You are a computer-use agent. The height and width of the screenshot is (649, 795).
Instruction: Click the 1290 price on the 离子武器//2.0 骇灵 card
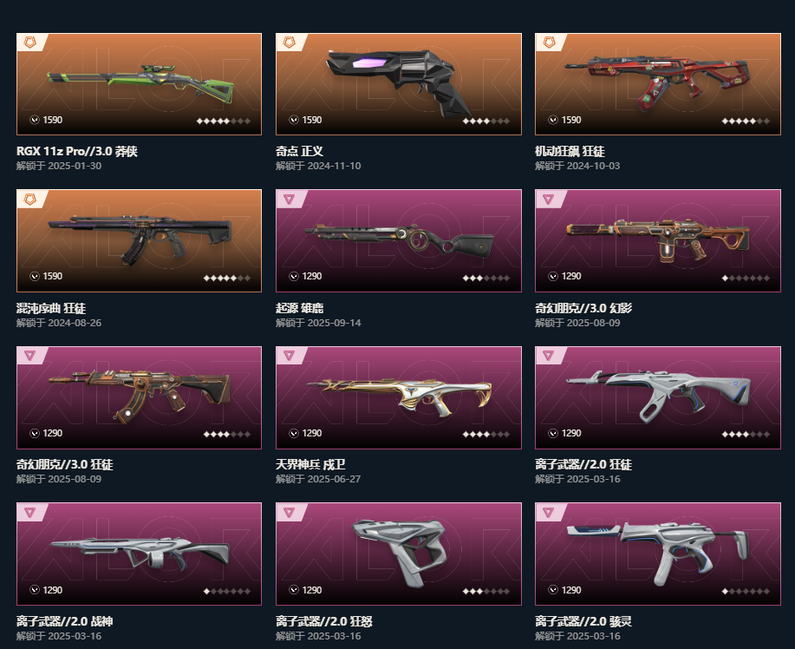(571, 590)
